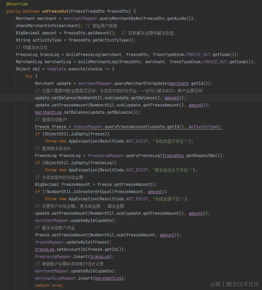
Task: Click comment // 冻结类型中的冻结金额
Action: click(59, 177)
